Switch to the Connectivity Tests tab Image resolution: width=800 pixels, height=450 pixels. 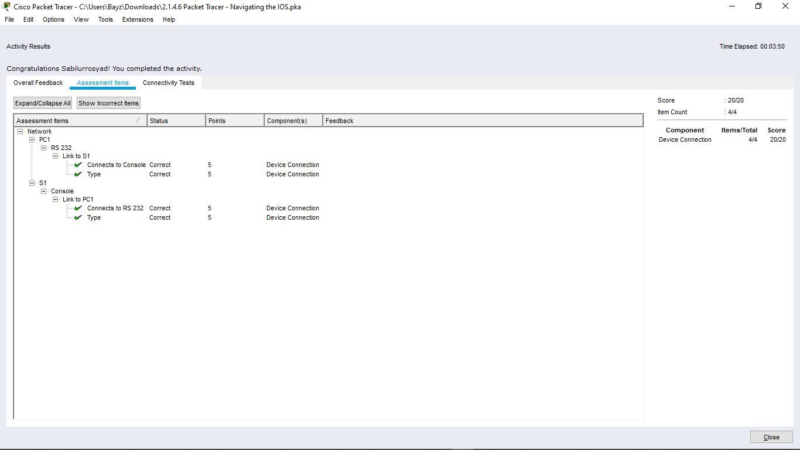click(x=169, y=83)
